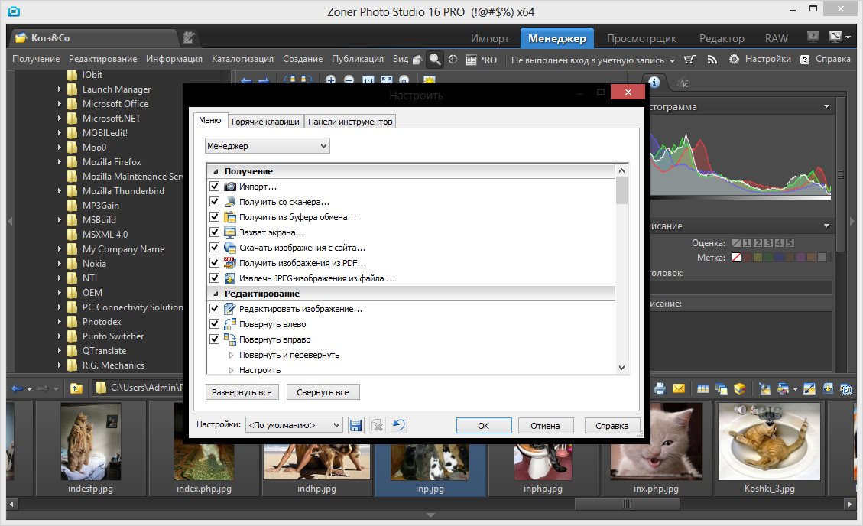The height and width of the screenshot is (526, 863).
Task: Collapse the Получение section
Action: coord(216,171)
